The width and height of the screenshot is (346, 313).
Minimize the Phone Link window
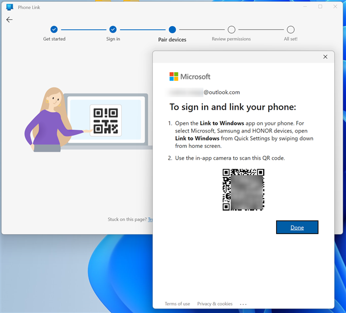305,6
